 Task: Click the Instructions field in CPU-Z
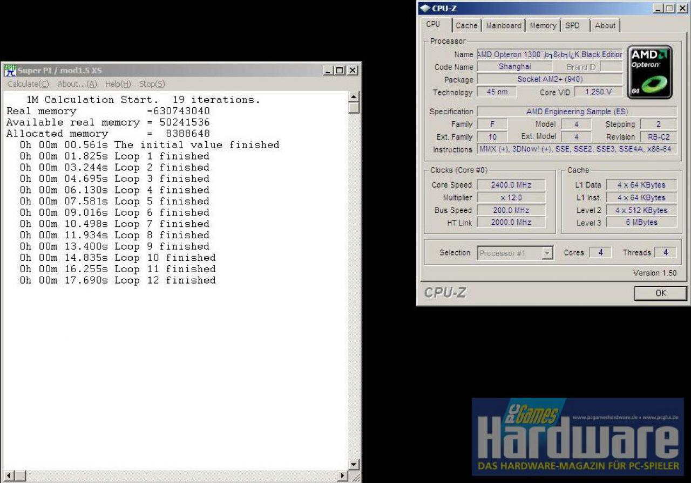click(x=577, y=149)
